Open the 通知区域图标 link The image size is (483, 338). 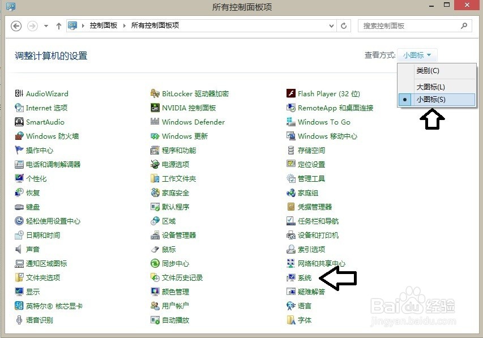click(x=46, y=263)
